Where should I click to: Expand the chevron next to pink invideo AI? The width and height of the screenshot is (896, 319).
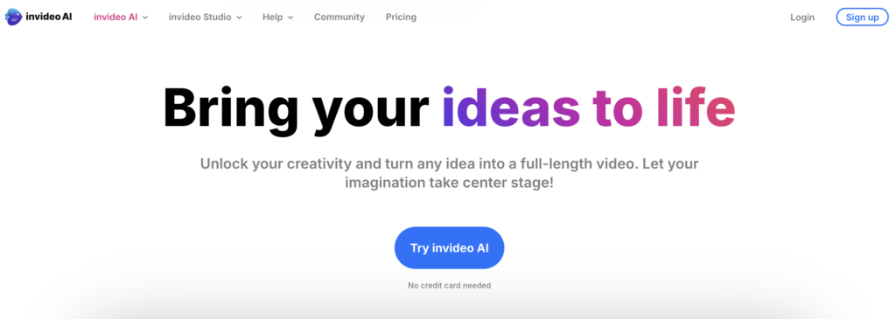pyautogui.click(x=145, y=17)
